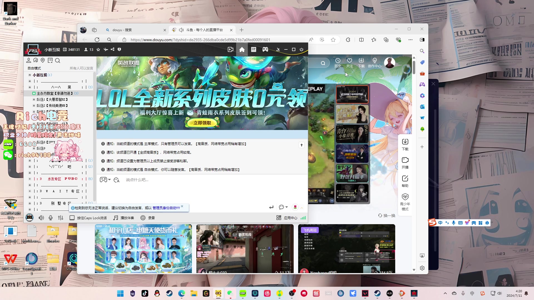This screenshot has width=534, height=300.
Task: Open the 开播 broadcast icon on Douyu sidebar
Action: click(405, 162)
